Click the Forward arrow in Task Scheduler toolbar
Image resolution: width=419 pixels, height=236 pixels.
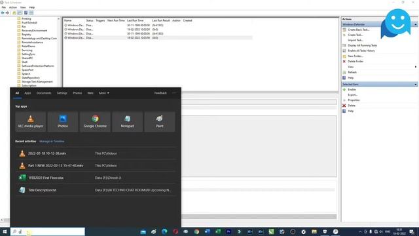pyautogui.click(x=7, y=13)
